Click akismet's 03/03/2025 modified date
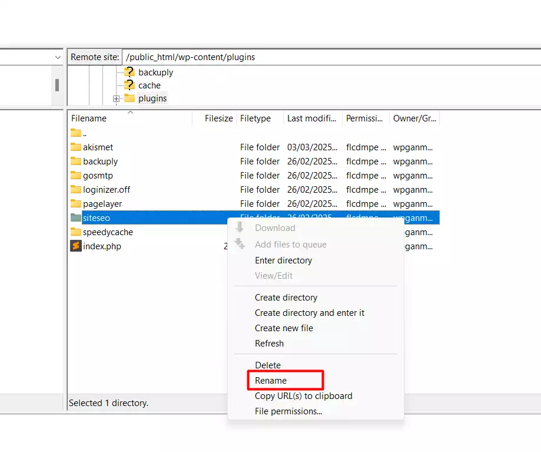 click(x=312, y=147)
